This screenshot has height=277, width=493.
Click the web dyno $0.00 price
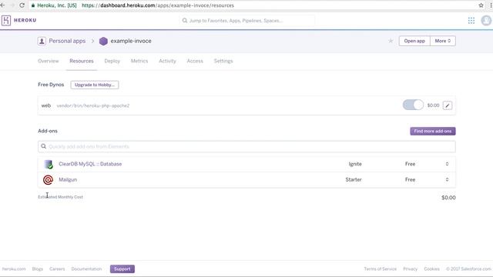[x=433, y=105]
